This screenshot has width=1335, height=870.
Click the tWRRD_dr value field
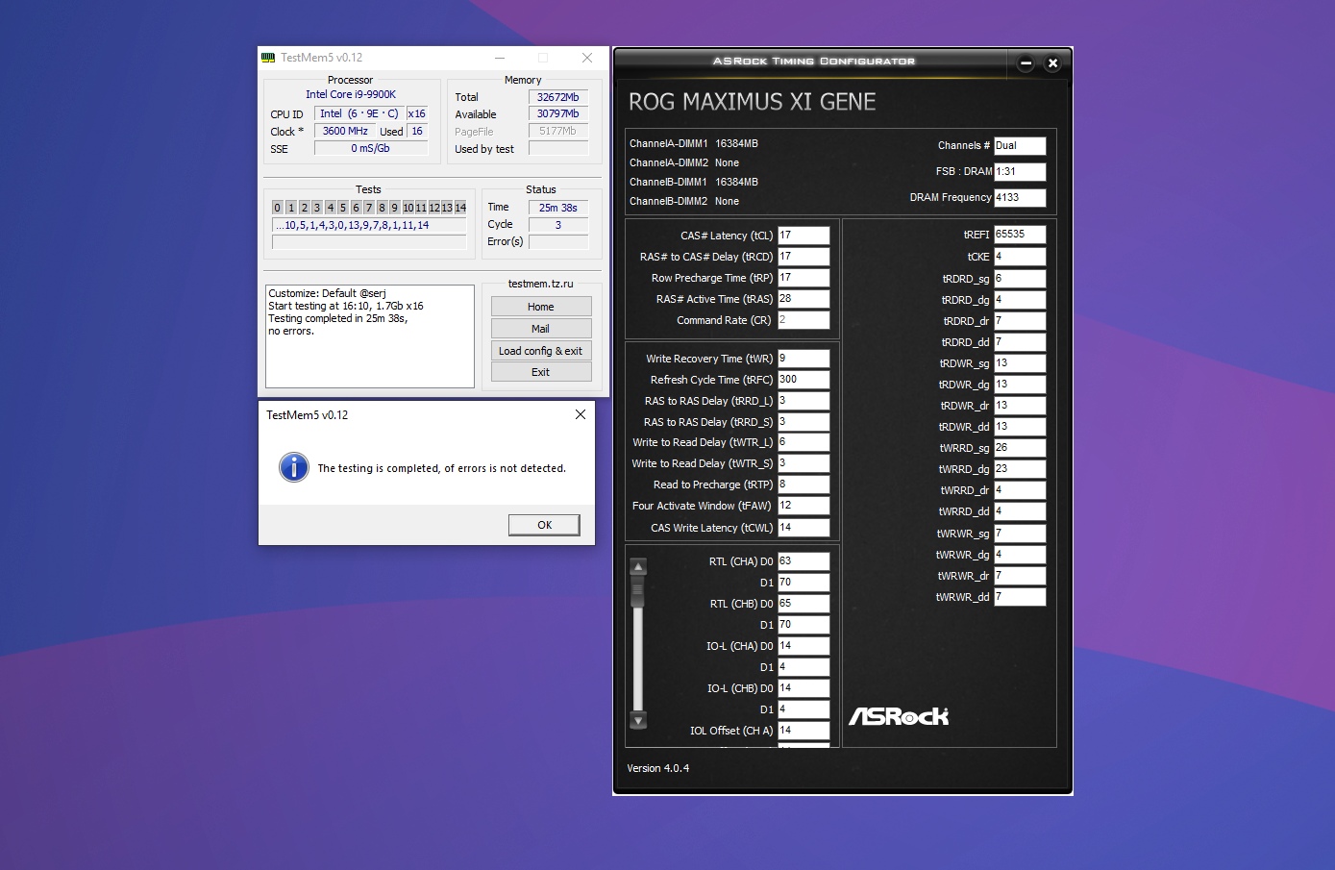(x=1020, y=490)
